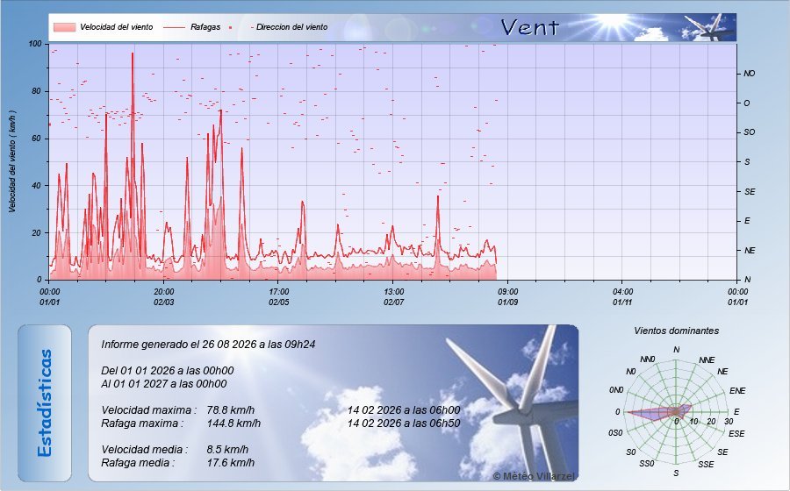Click the 20:00 02/03 time axis label
790x491 pixels.
tap(164, 297)
